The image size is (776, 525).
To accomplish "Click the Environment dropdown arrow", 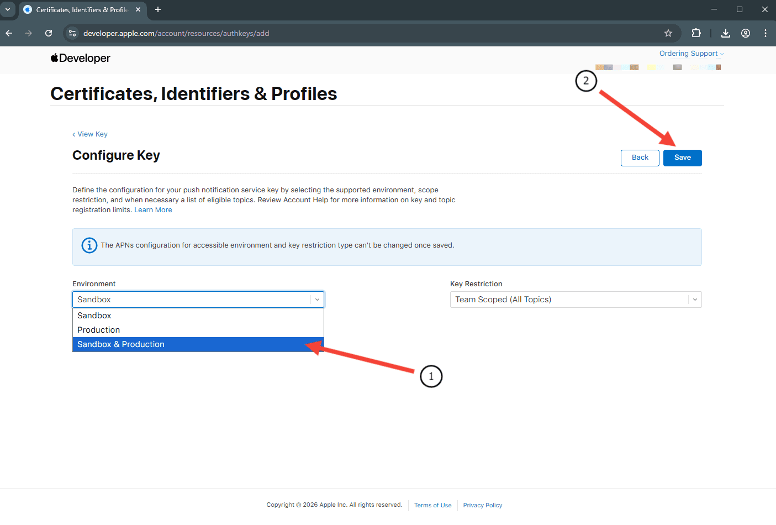I will [317, 300].
